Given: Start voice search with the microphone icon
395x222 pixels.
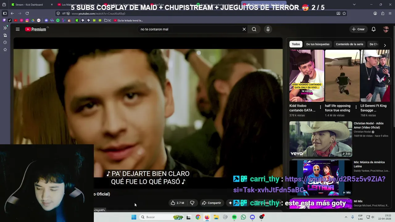Looking at the screenshot, I should (x=268, y=29).
